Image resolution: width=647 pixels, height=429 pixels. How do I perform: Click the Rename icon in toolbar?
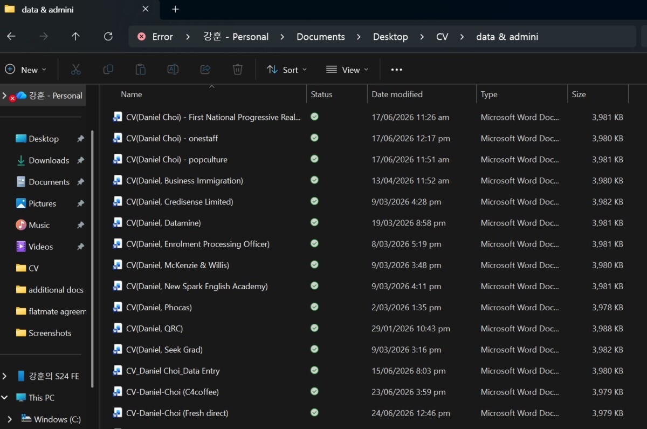[173, 69]
